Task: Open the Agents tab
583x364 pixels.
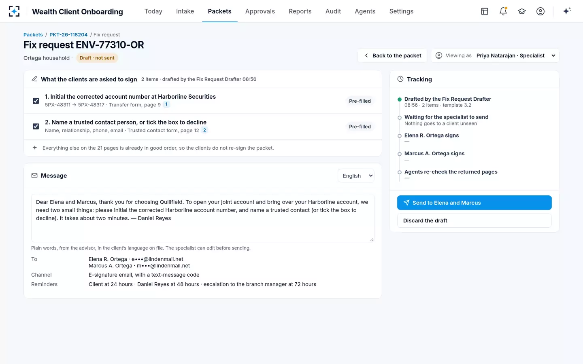Action: point(365,11)
